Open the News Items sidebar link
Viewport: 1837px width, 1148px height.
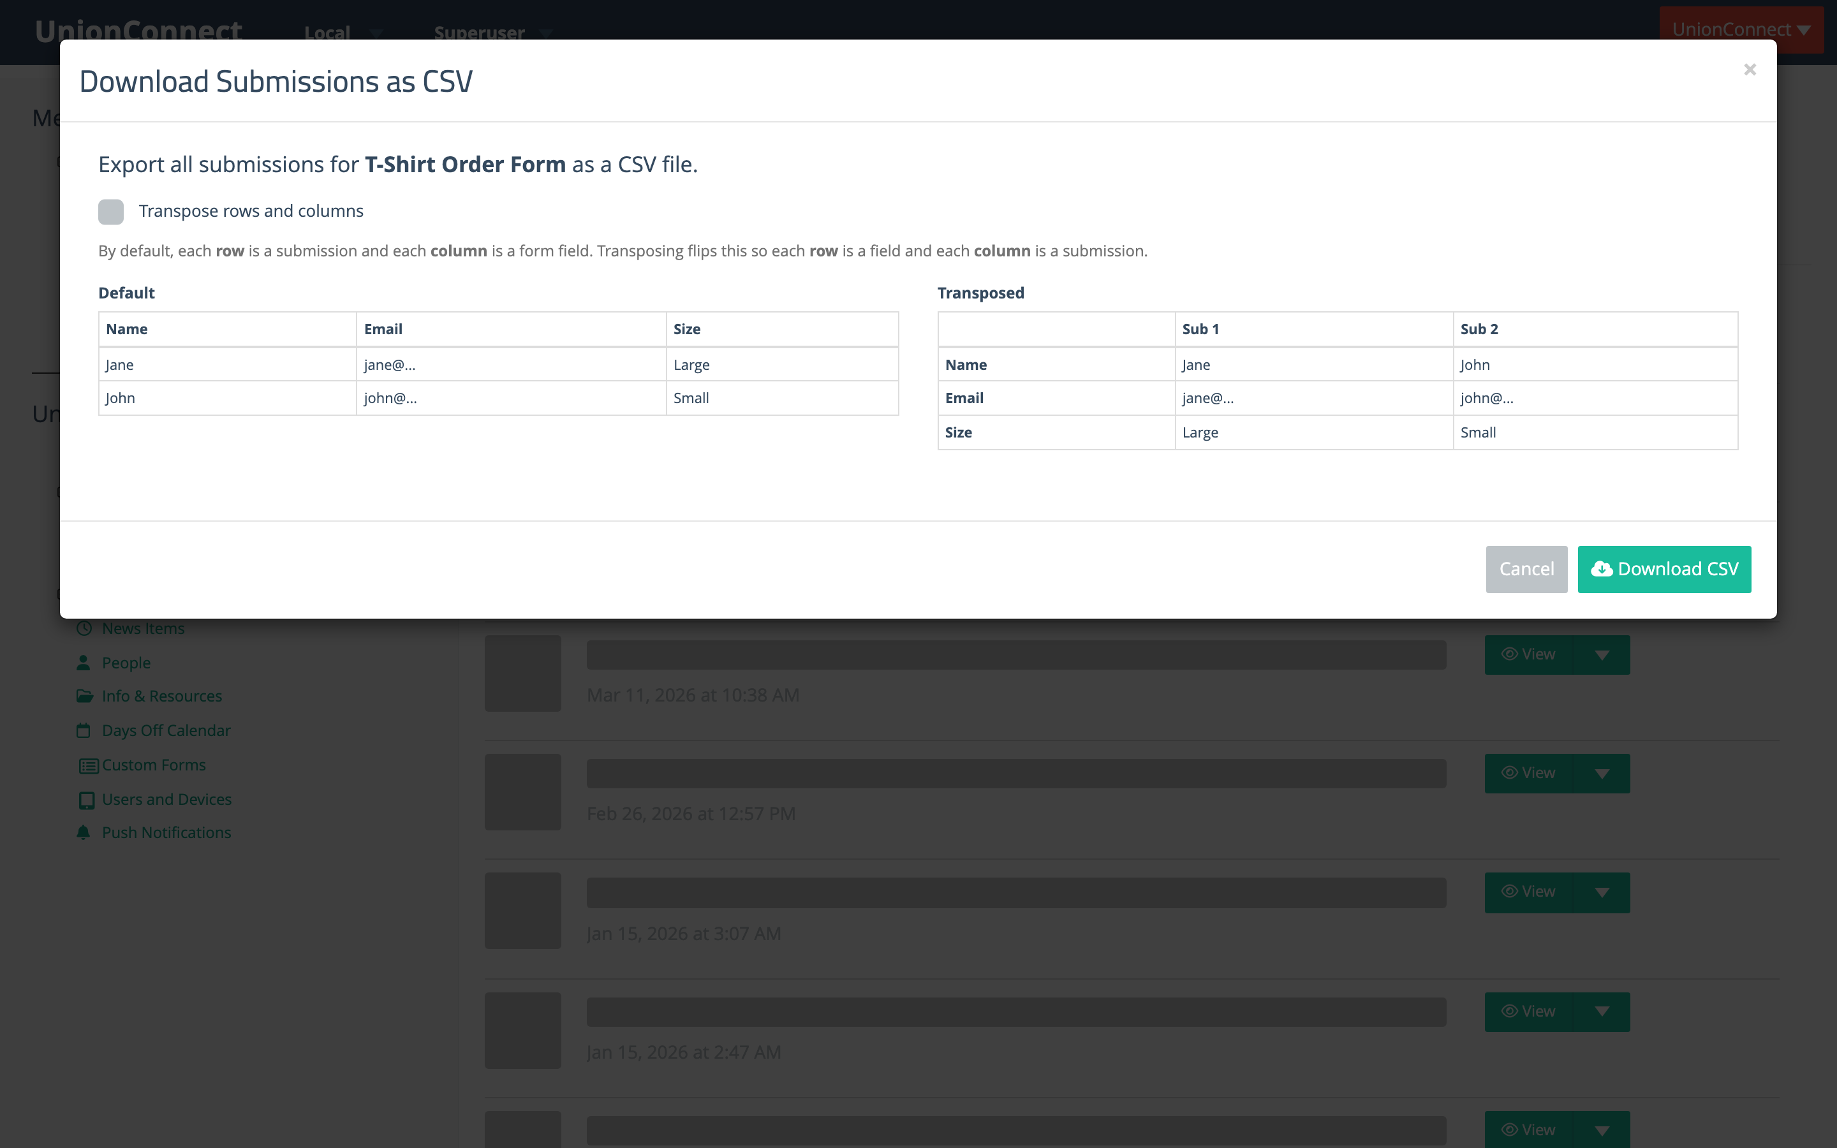(143, 629)
